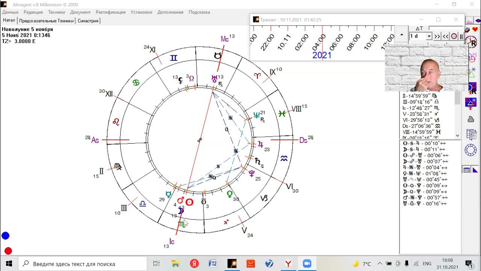Screen dimensions: 481x271
Task: Open the Подсказка help menu
Action: (x=199, y=12)
